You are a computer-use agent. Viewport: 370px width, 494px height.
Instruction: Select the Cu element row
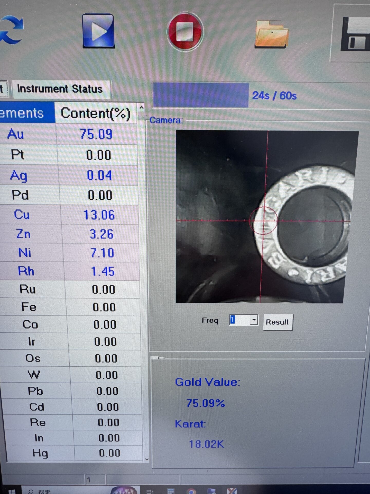[69, 215]
